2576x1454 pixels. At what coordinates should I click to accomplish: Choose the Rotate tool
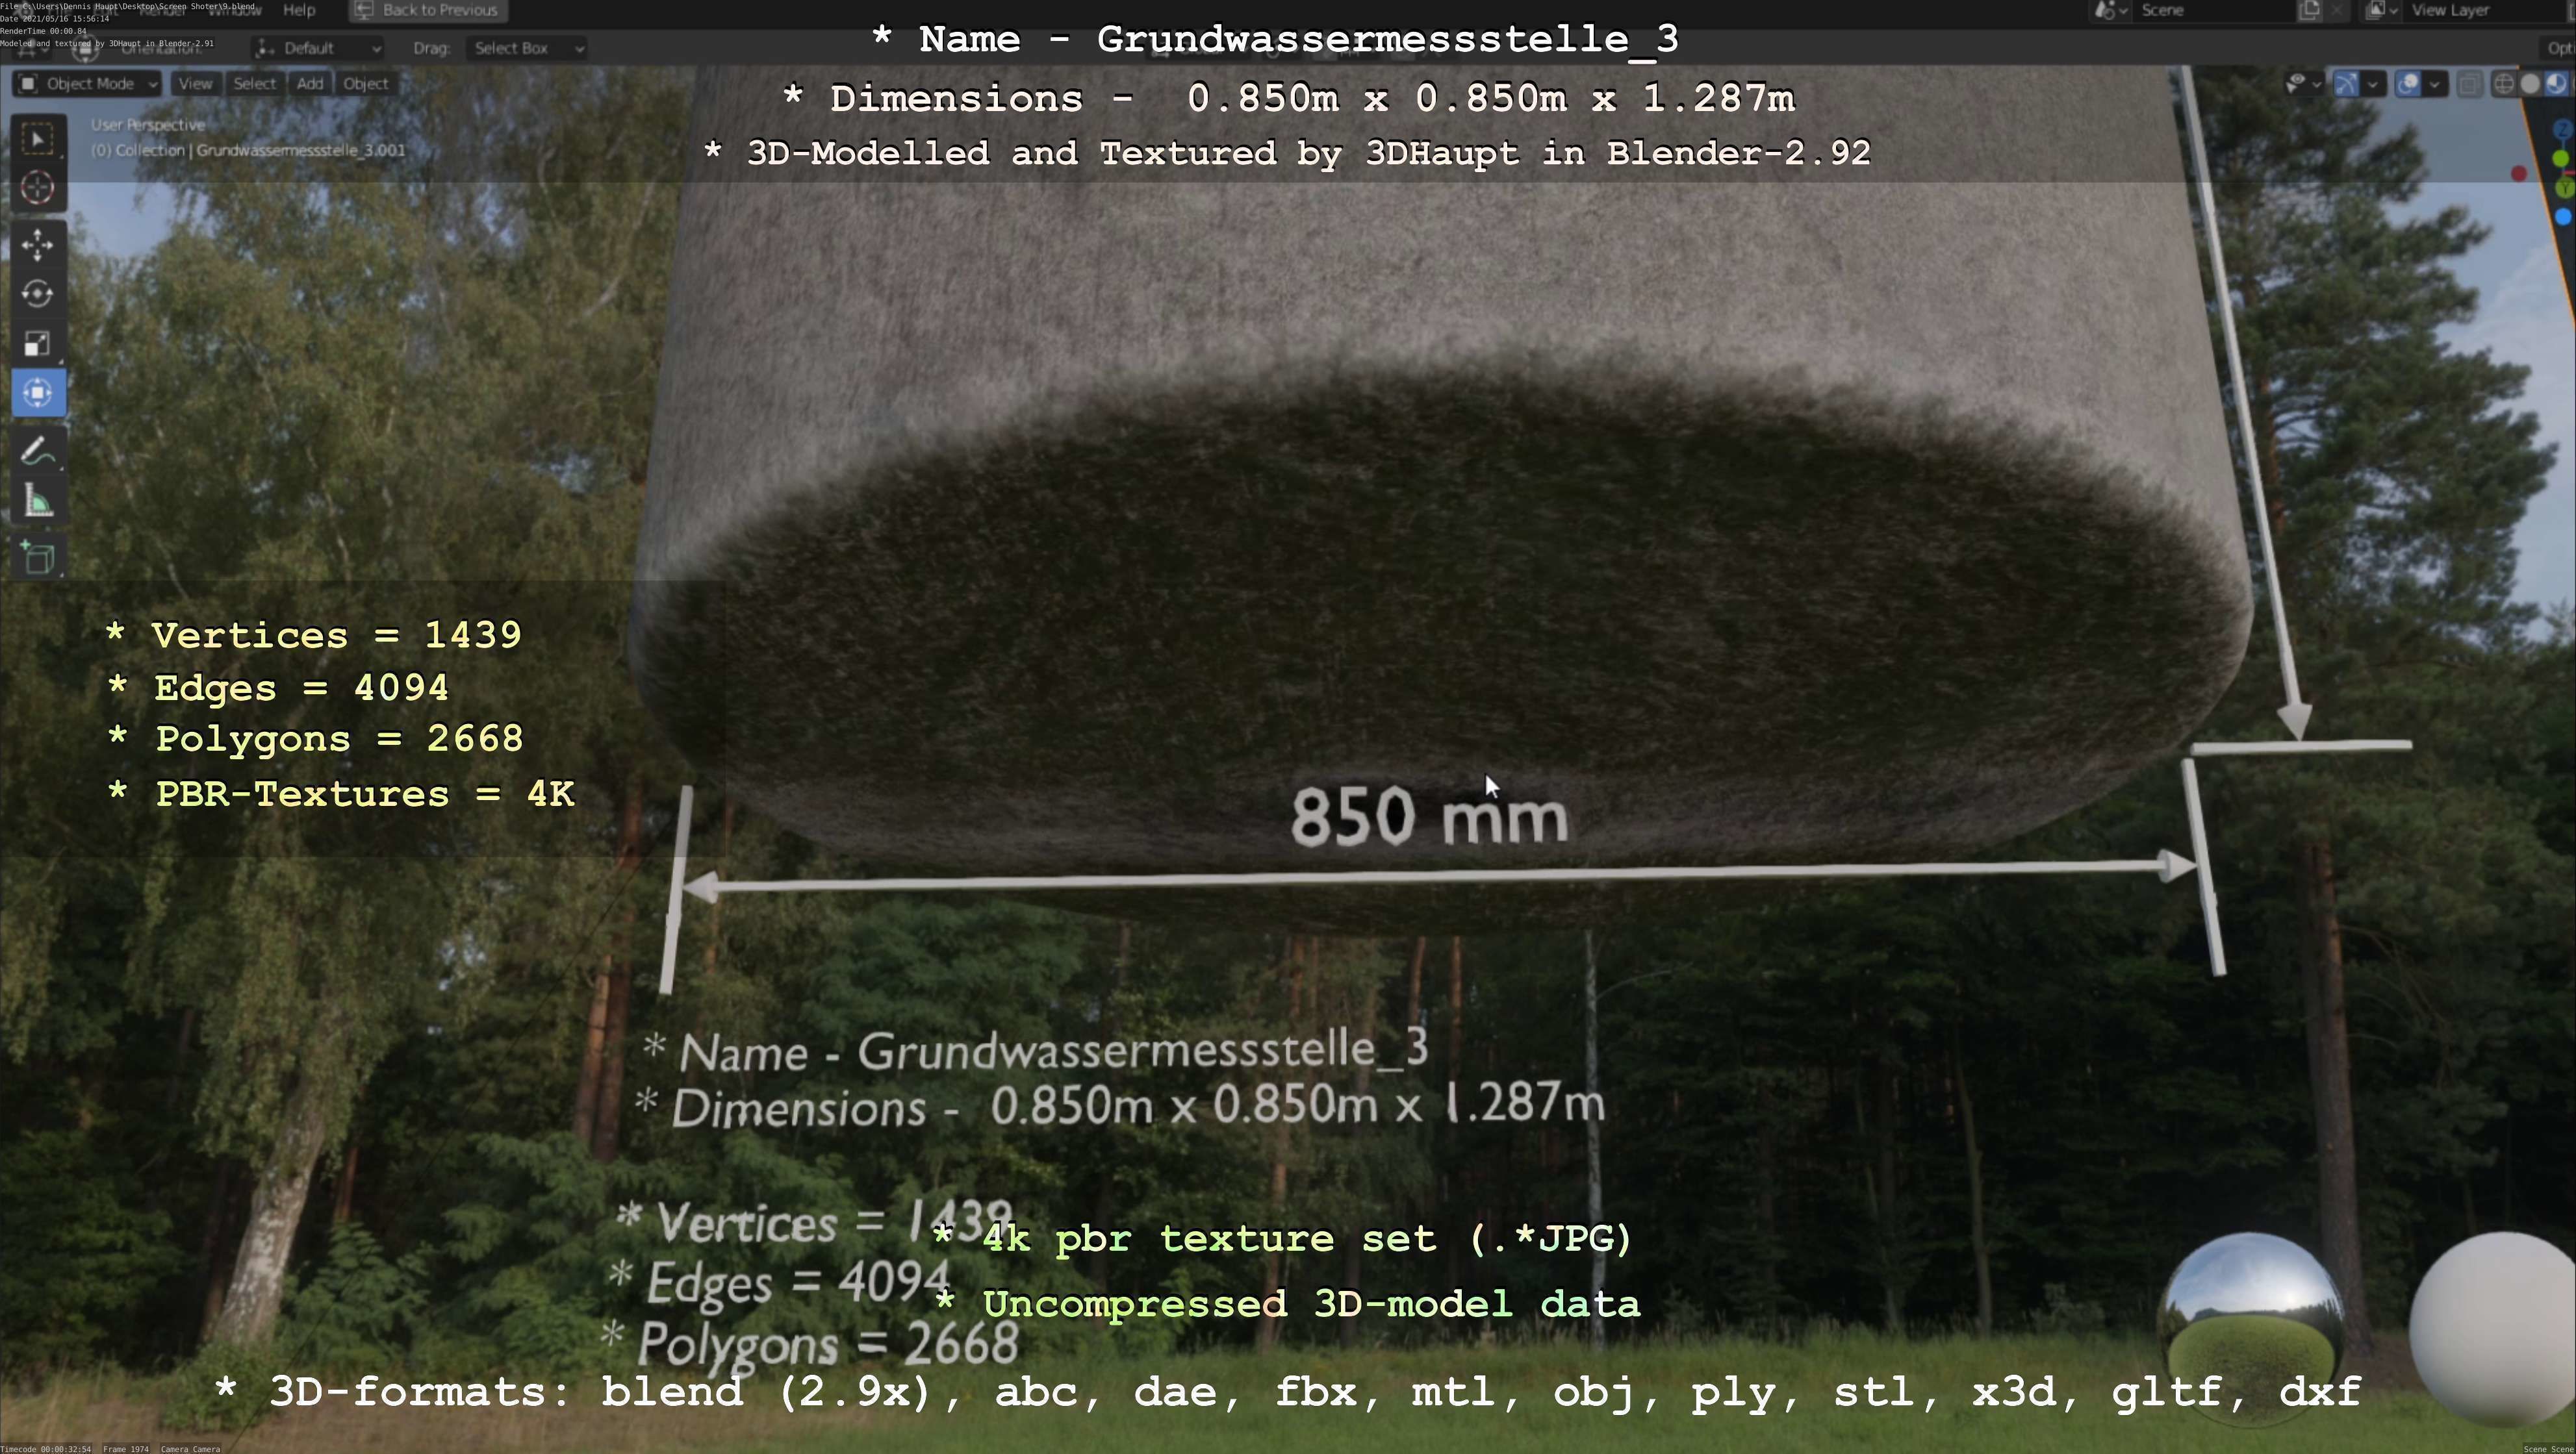pyautogui.click(x=38, y=294)
